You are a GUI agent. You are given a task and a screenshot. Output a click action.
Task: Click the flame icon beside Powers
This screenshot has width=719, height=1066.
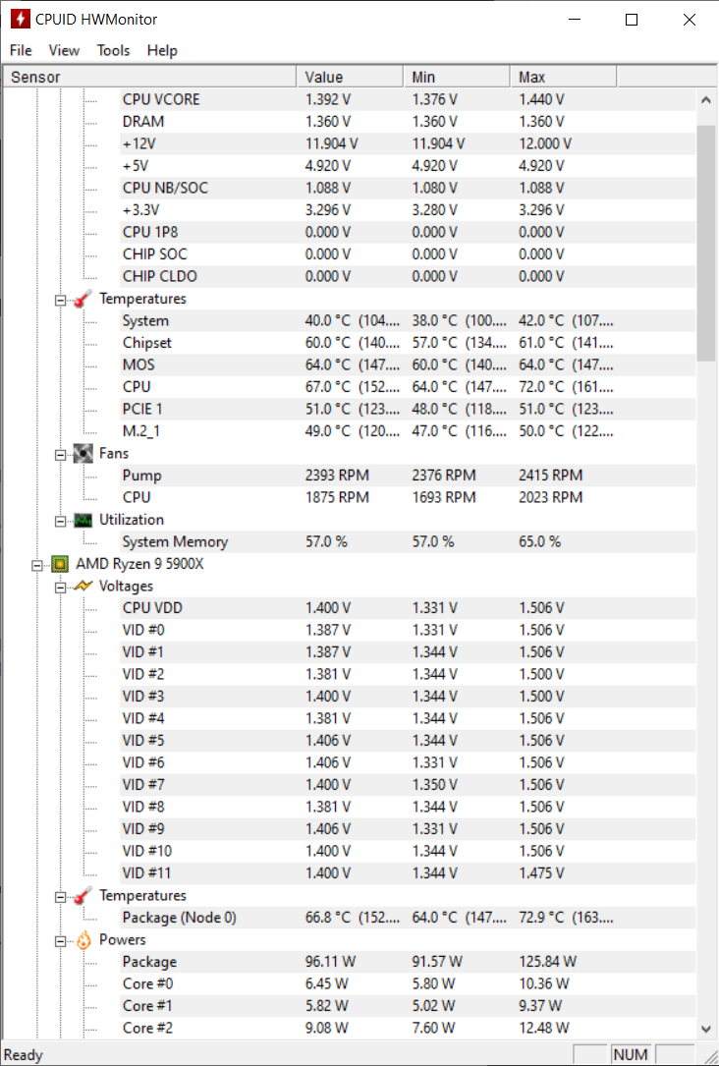(83, 940)
